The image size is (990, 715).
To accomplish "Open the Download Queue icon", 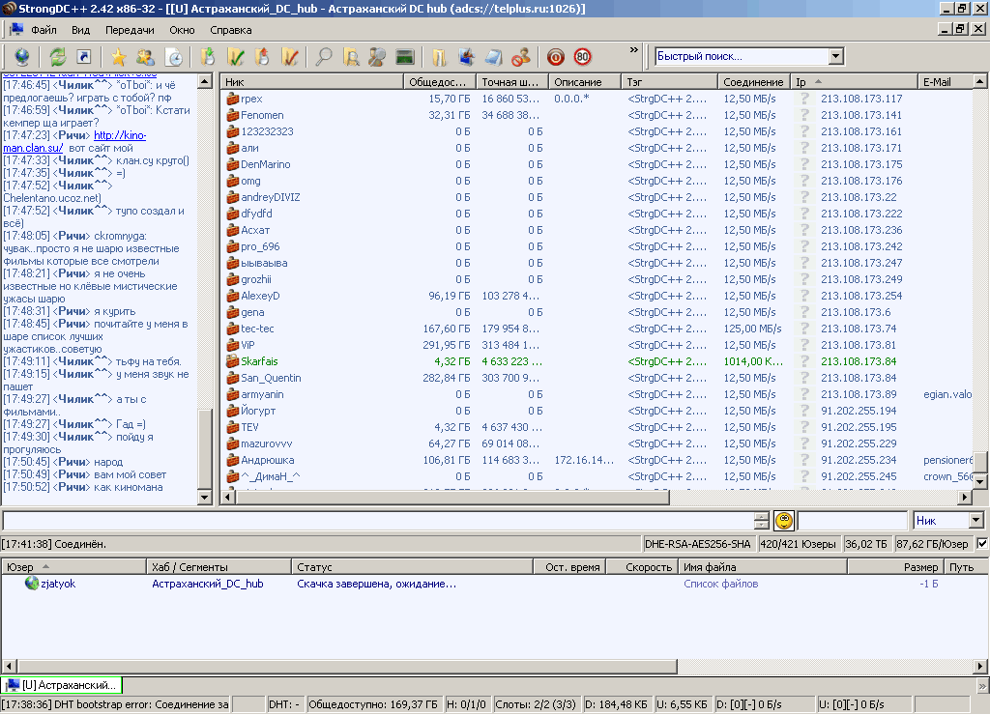I will click(x=208, y=57).
